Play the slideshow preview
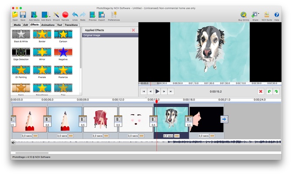Screen dimensions: 292x175 [x=157, y=91]
